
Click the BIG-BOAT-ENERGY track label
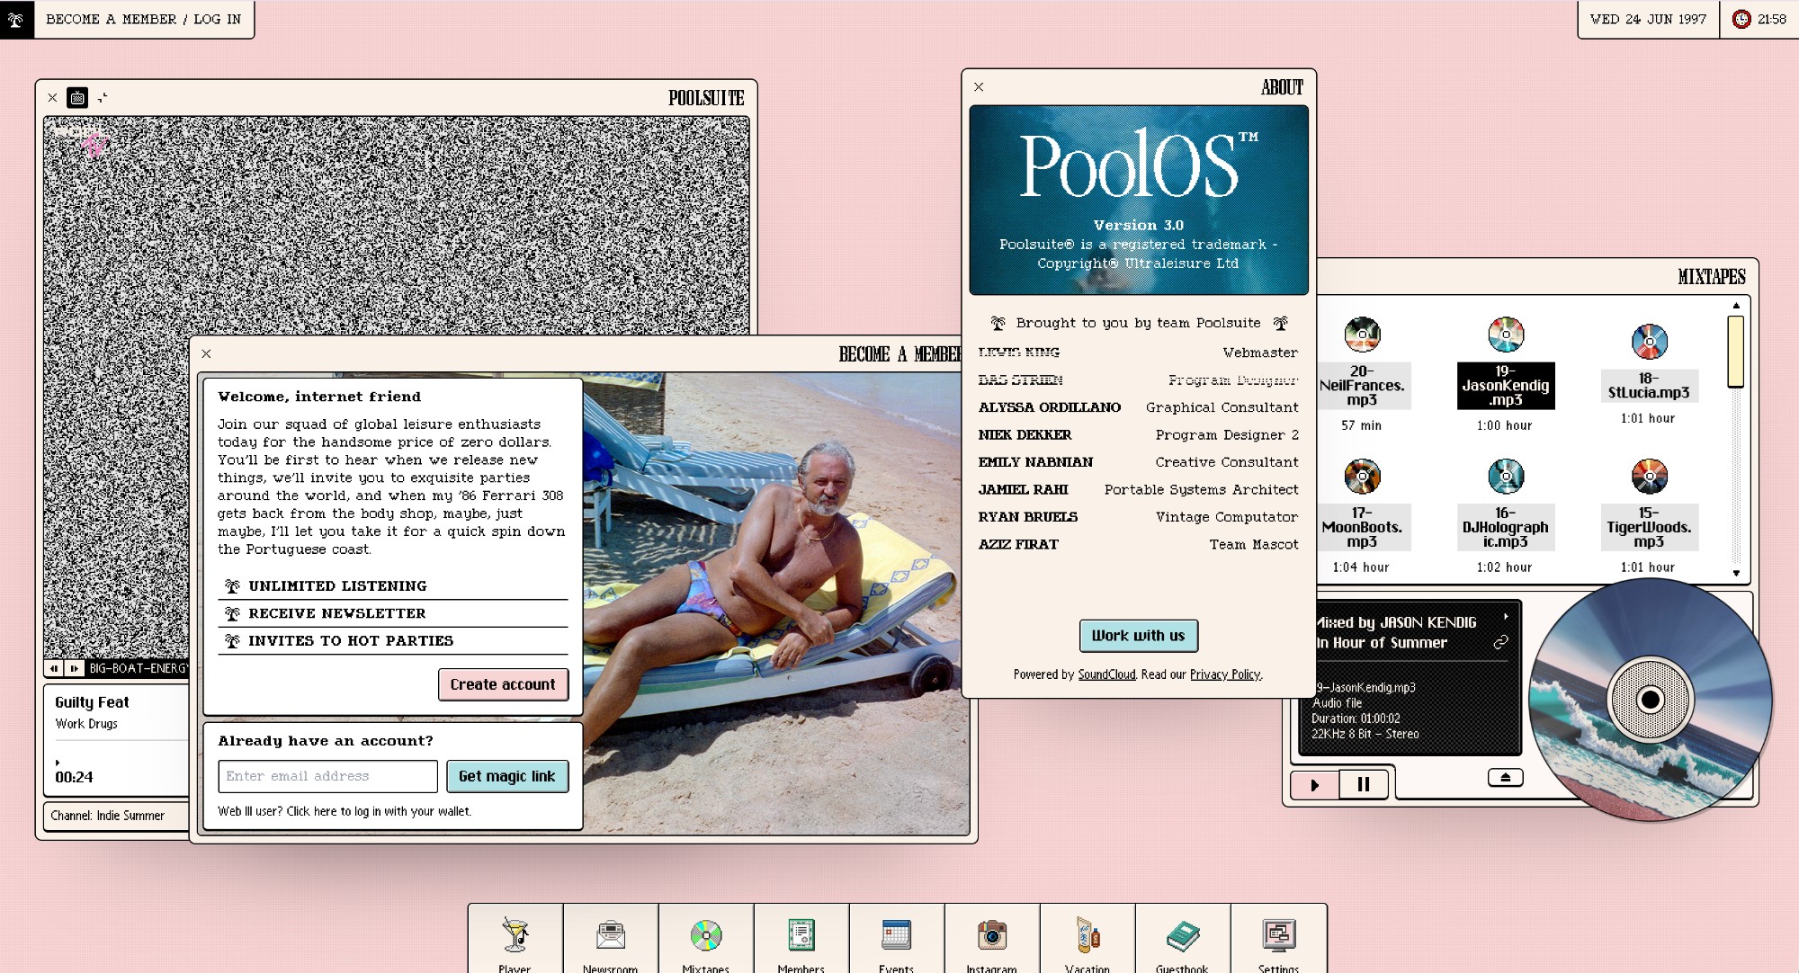click(138, 668)
